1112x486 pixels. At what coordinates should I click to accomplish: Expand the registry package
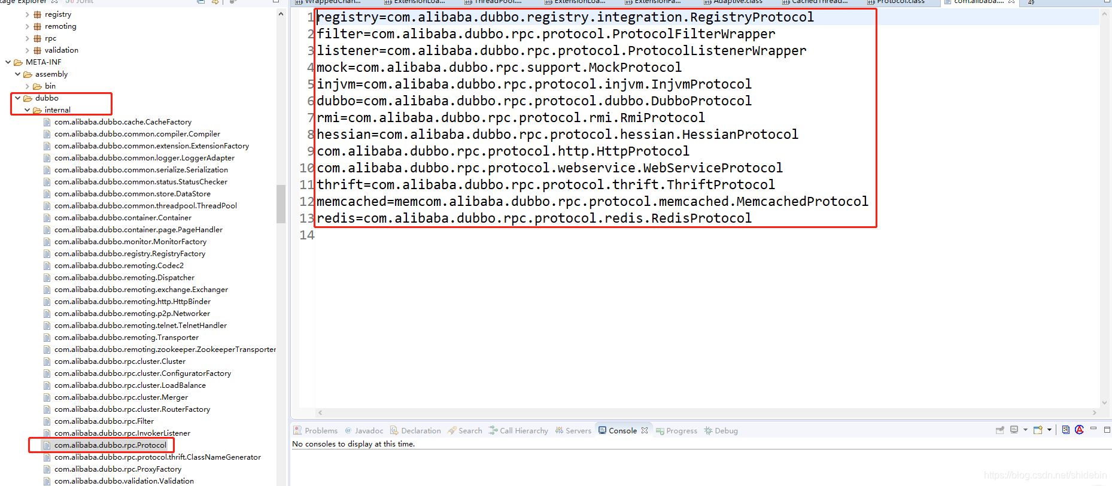click(x=27, y=14)
